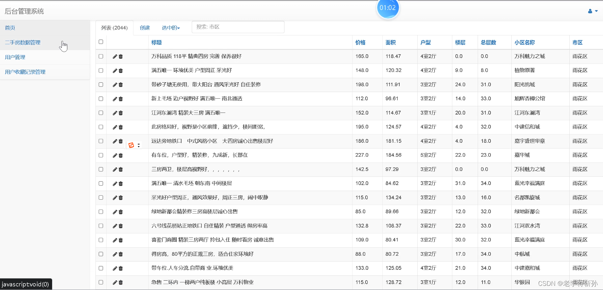This screenshot has height=290, width=603.
Task: Sort table by 价格 column
Action: [x=360, y=42]
